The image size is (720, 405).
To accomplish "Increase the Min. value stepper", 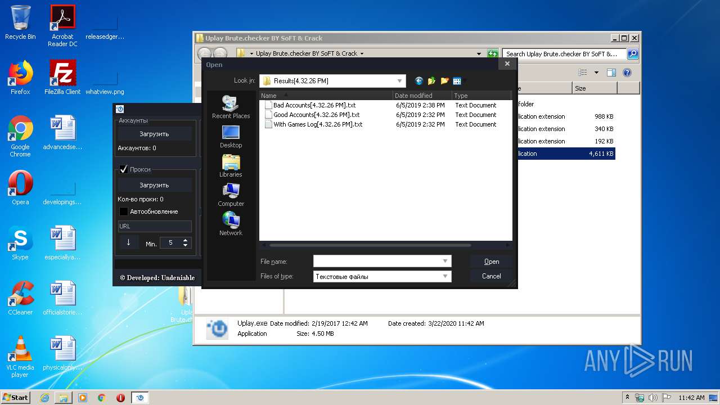I will (186, 240).
